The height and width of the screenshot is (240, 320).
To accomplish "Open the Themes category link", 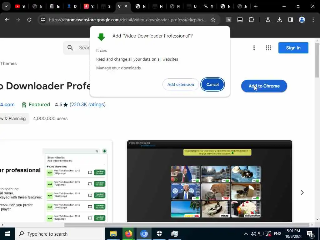I will tap(8, 63).
